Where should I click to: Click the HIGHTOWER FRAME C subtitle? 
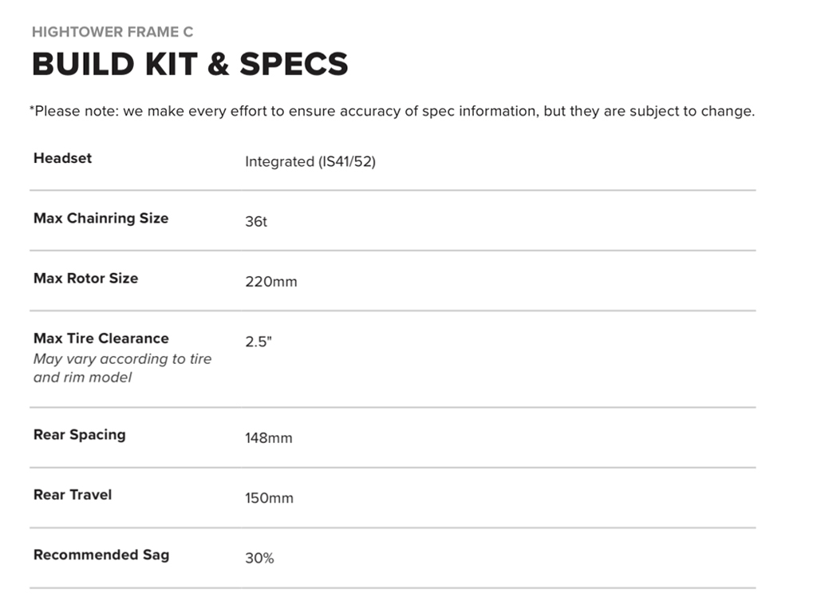coord(112,33)
